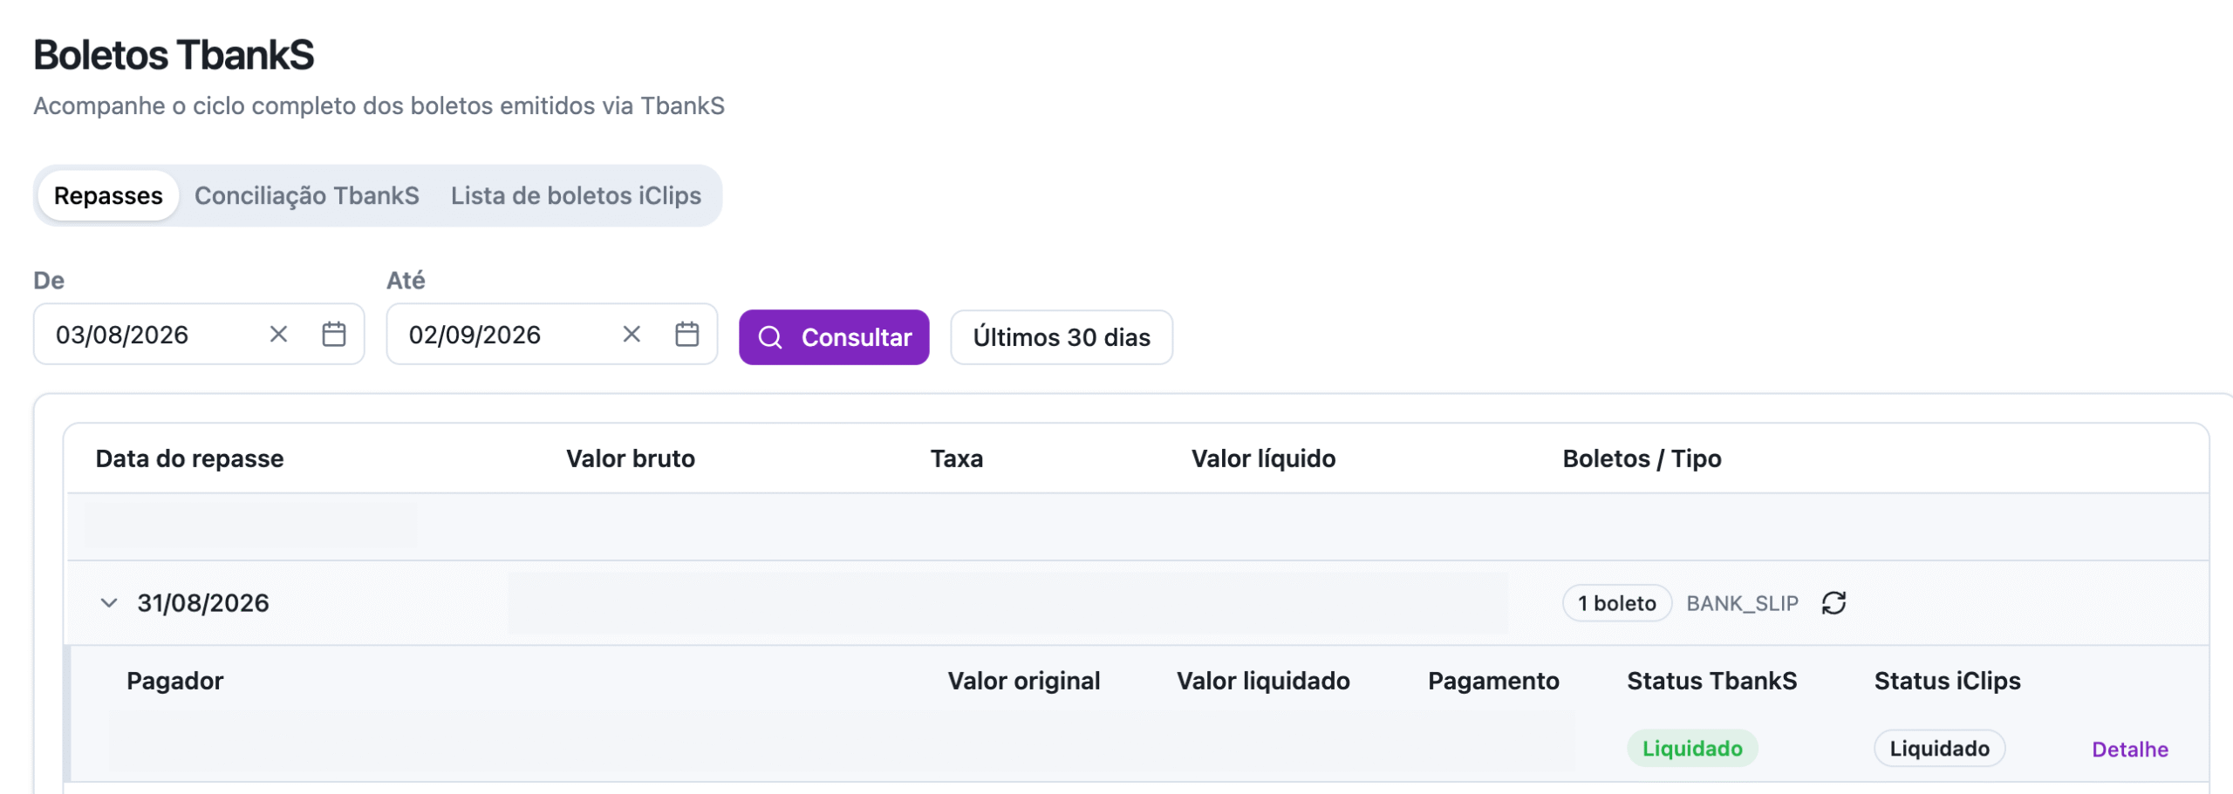2233x794 pixels.
Task: Click the Pagamento column header
Action: 1493,682
